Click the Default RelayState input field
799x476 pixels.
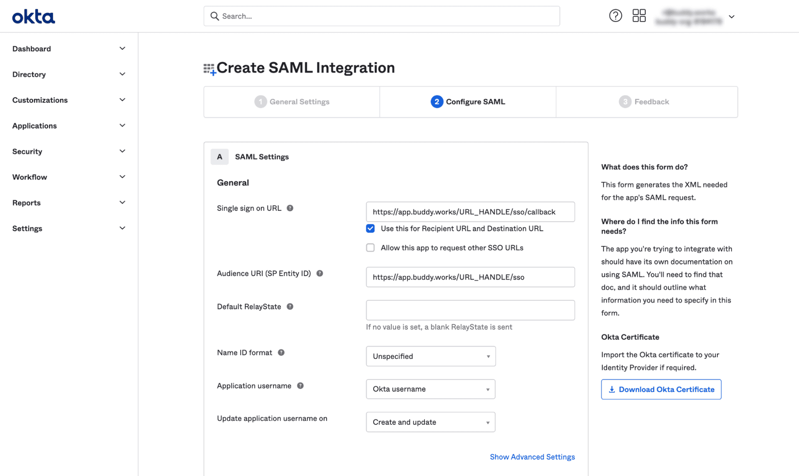(x=470, y=310)
